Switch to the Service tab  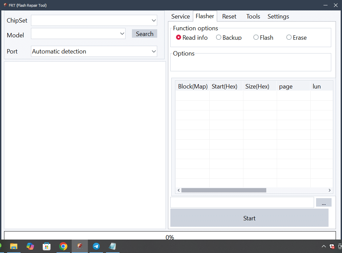click(x=180, y=16)
